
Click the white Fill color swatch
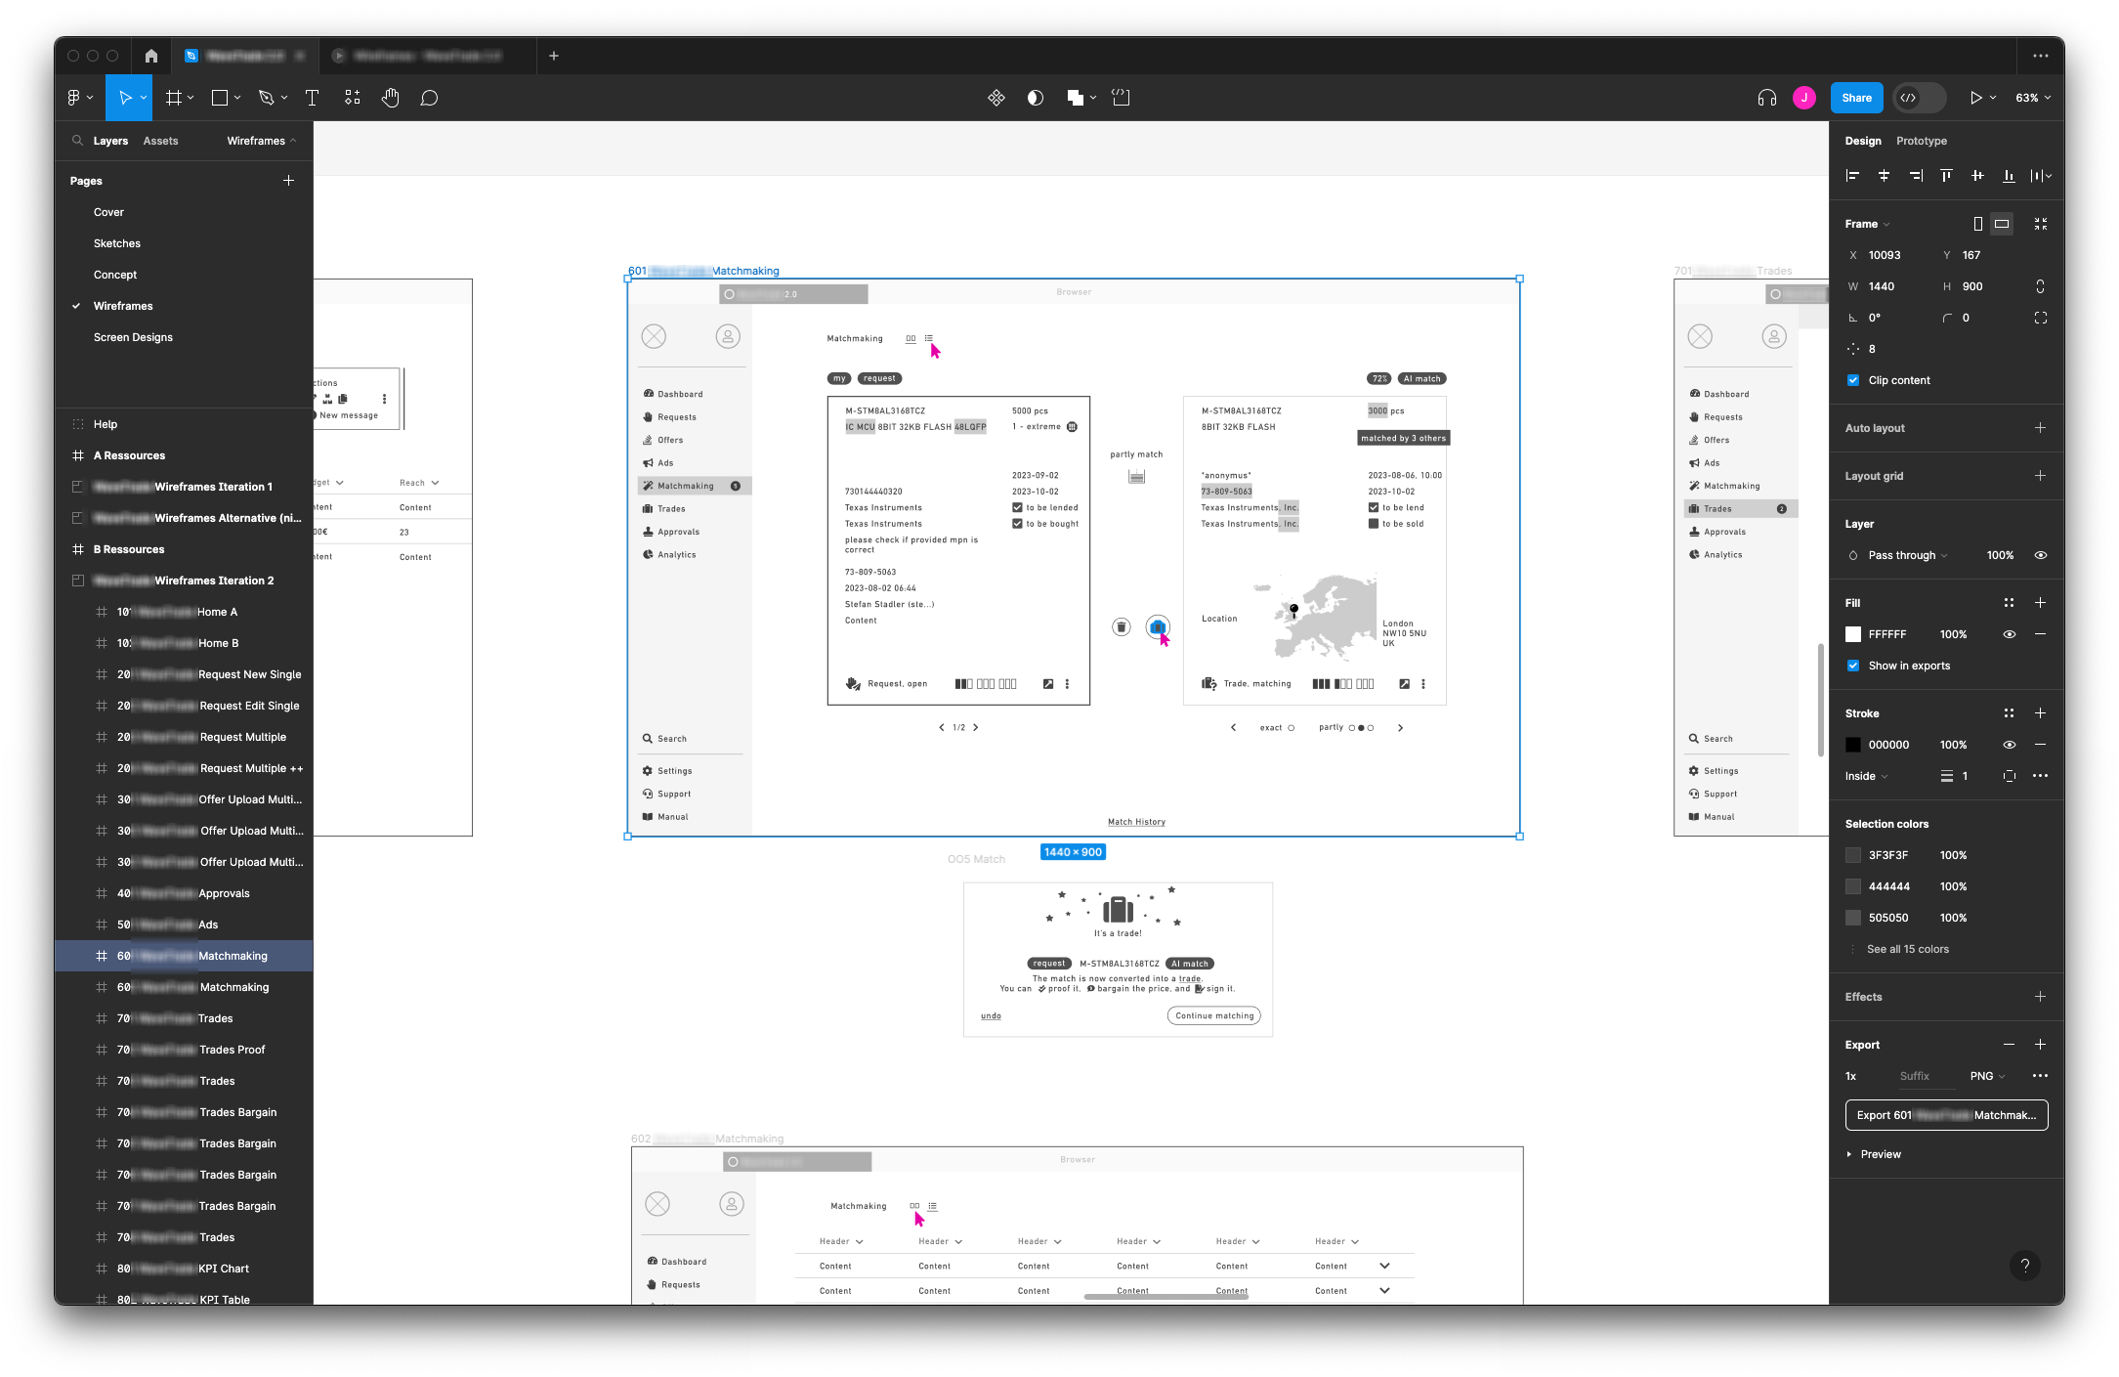click(x=1852, y=633)
